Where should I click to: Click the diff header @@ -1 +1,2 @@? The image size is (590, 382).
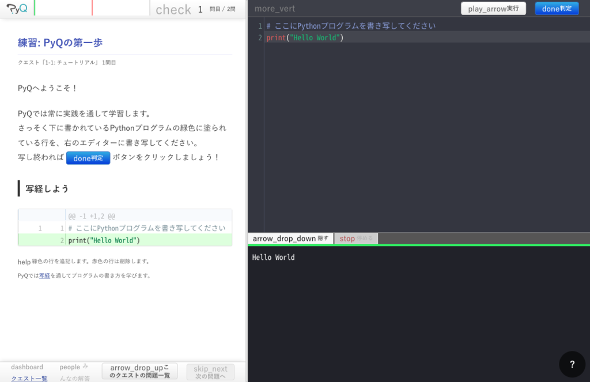(x=92, y=217)
